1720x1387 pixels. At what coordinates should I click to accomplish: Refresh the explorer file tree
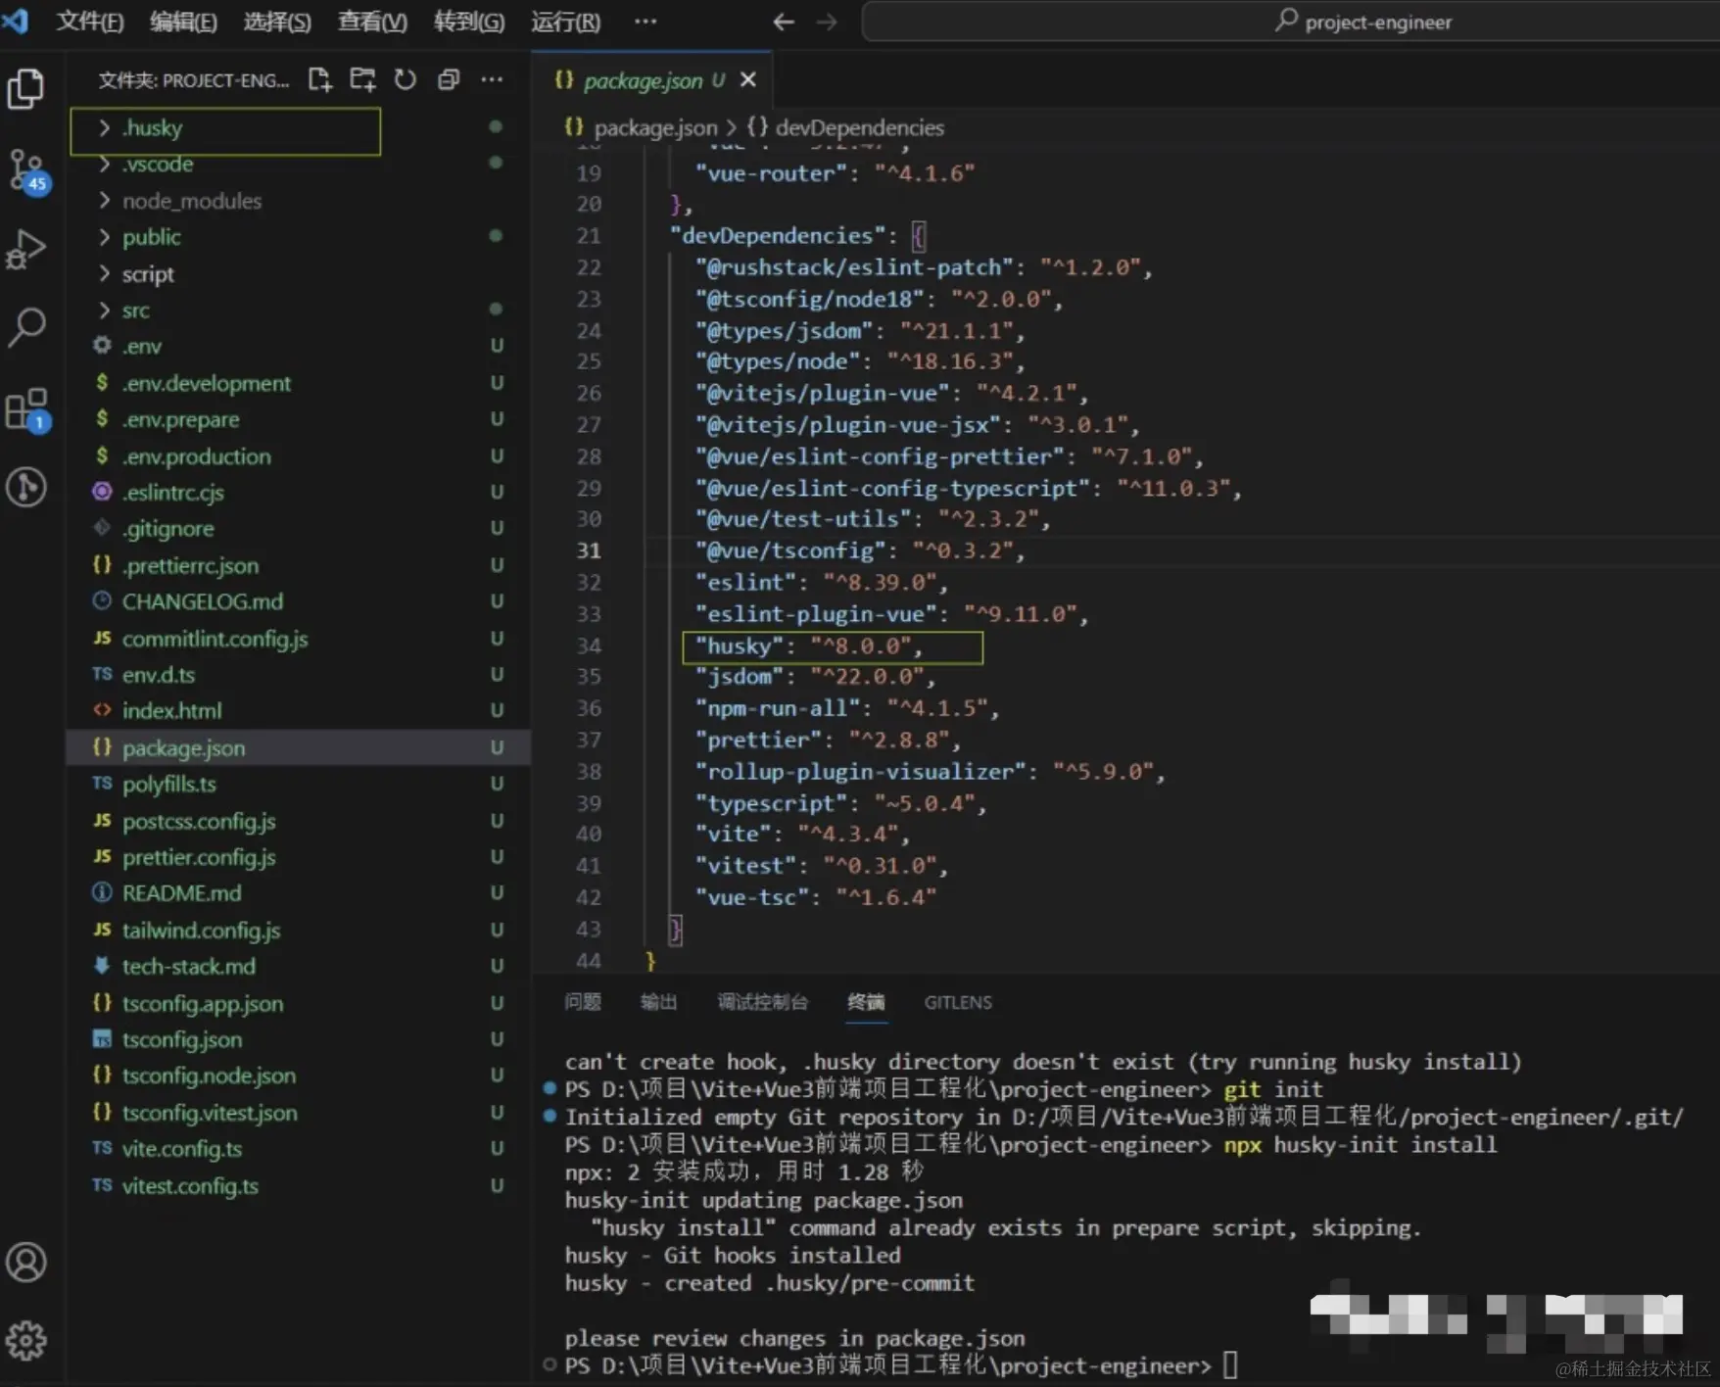pos(405,79)
